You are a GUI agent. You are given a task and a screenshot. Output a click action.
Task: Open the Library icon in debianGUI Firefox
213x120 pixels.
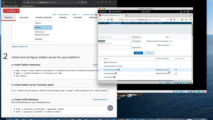point(182,20)
